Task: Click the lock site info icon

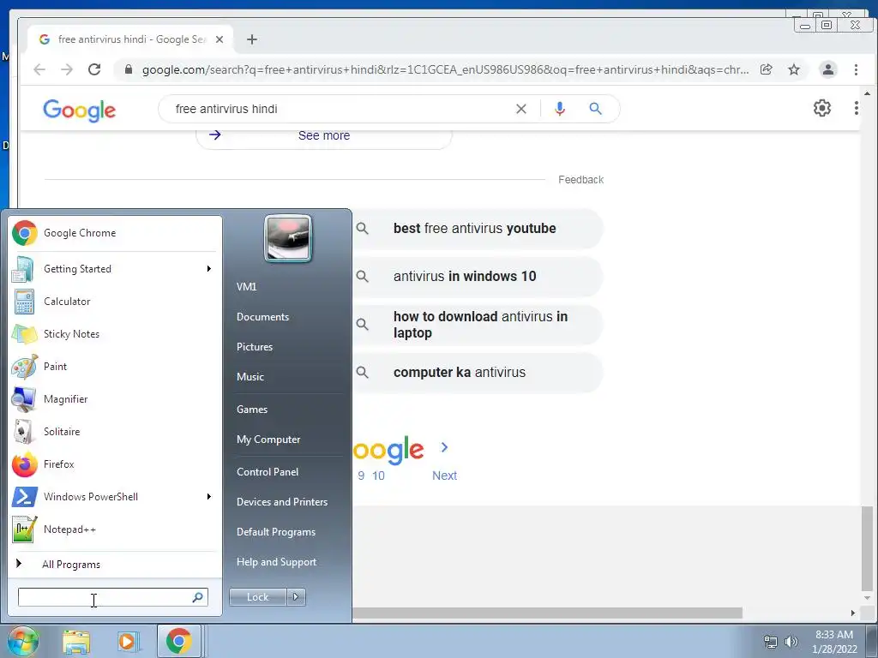Action: click(129, 69)
